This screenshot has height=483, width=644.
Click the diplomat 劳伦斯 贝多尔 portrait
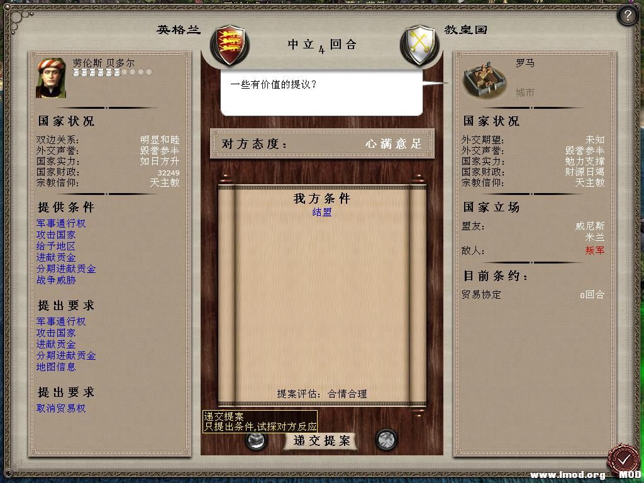[x=51, y=77]
